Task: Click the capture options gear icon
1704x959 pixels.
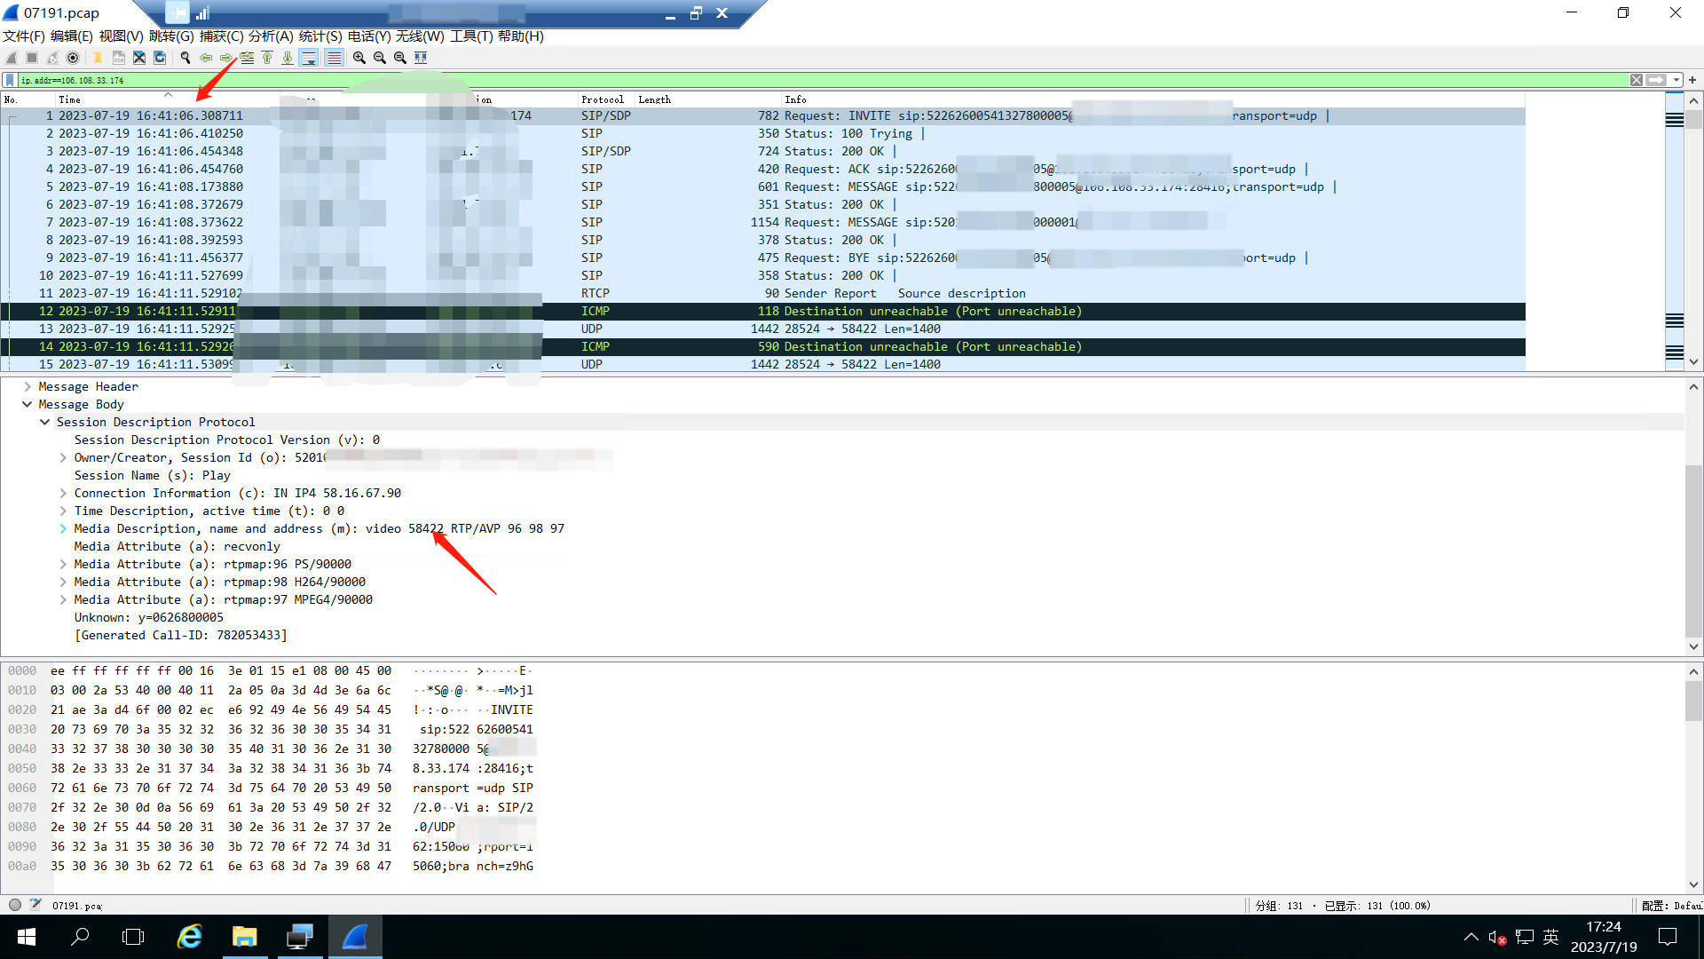Action: click(73, 58)
